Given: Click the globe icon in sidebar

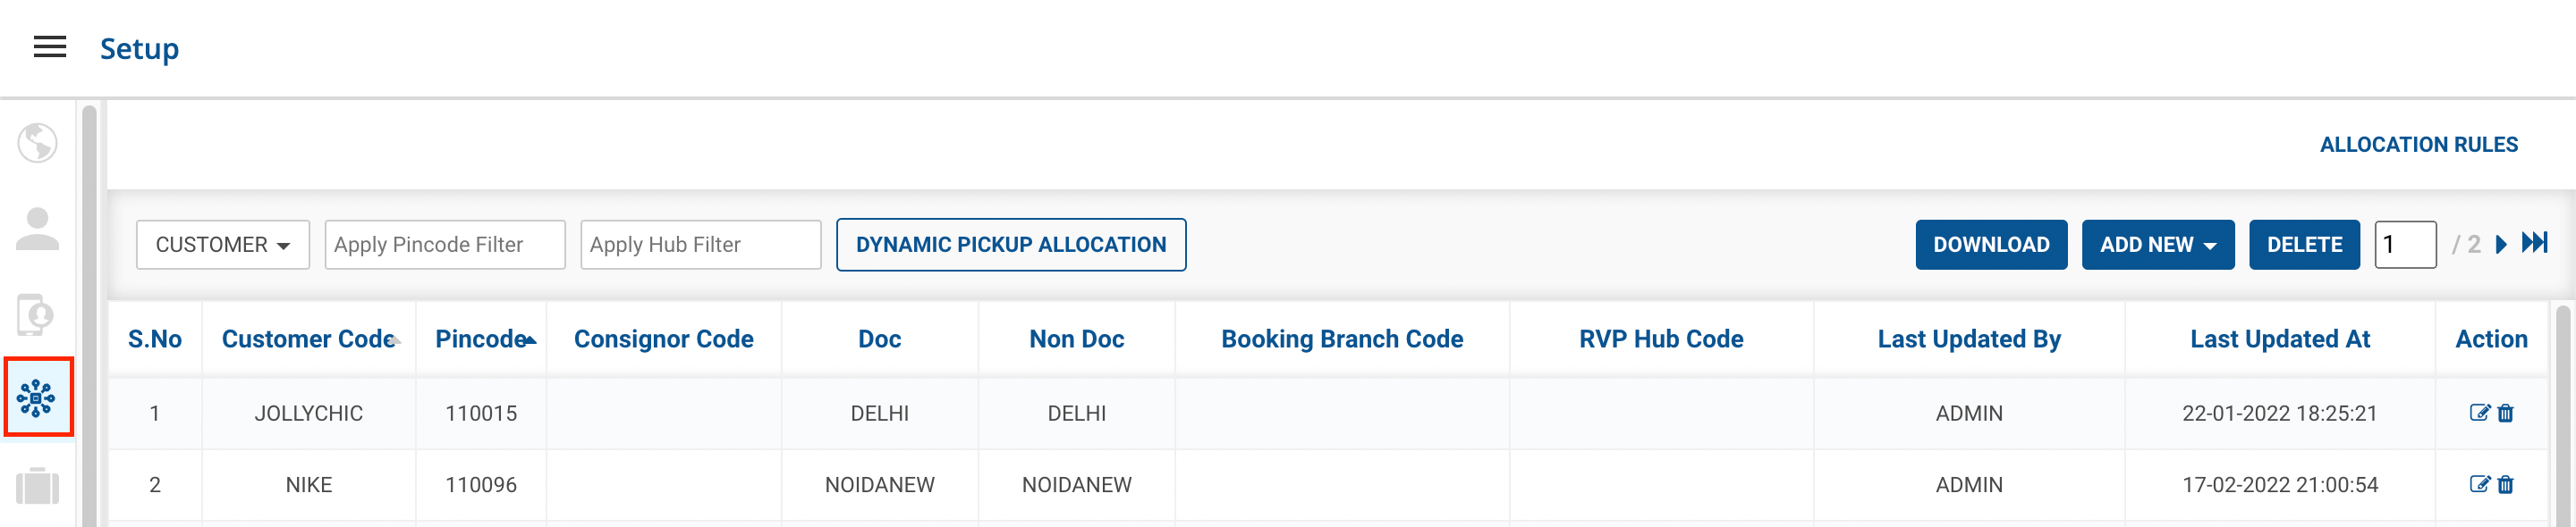Looking at the screenshot, I should [38, 143].
